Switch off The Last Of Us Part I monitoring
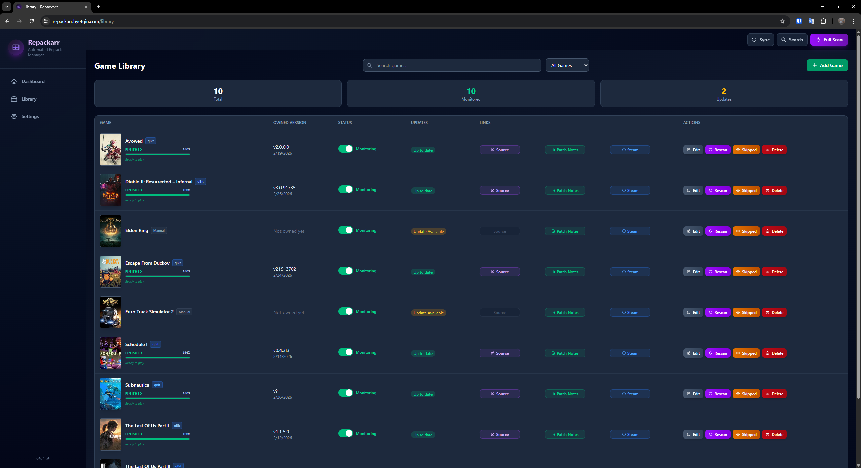The width and height of the screenshot is (861, 468). pyautogui.click(x=345, y=433)
